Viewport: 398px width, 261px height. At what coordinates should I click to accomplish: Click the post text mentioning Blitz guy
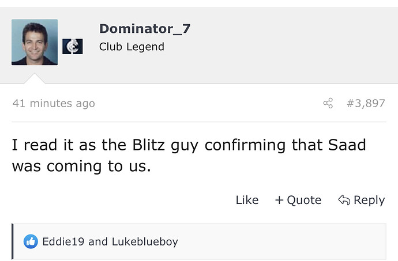(x=189, y=156)
